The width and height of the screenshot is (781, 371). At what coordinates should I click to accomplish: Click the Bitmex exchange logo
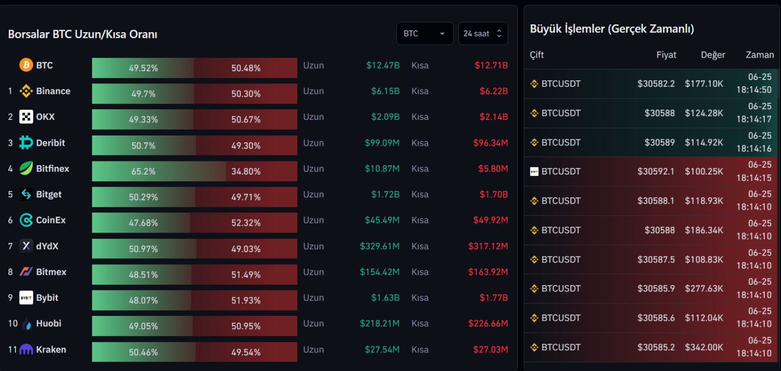(26, 272)
